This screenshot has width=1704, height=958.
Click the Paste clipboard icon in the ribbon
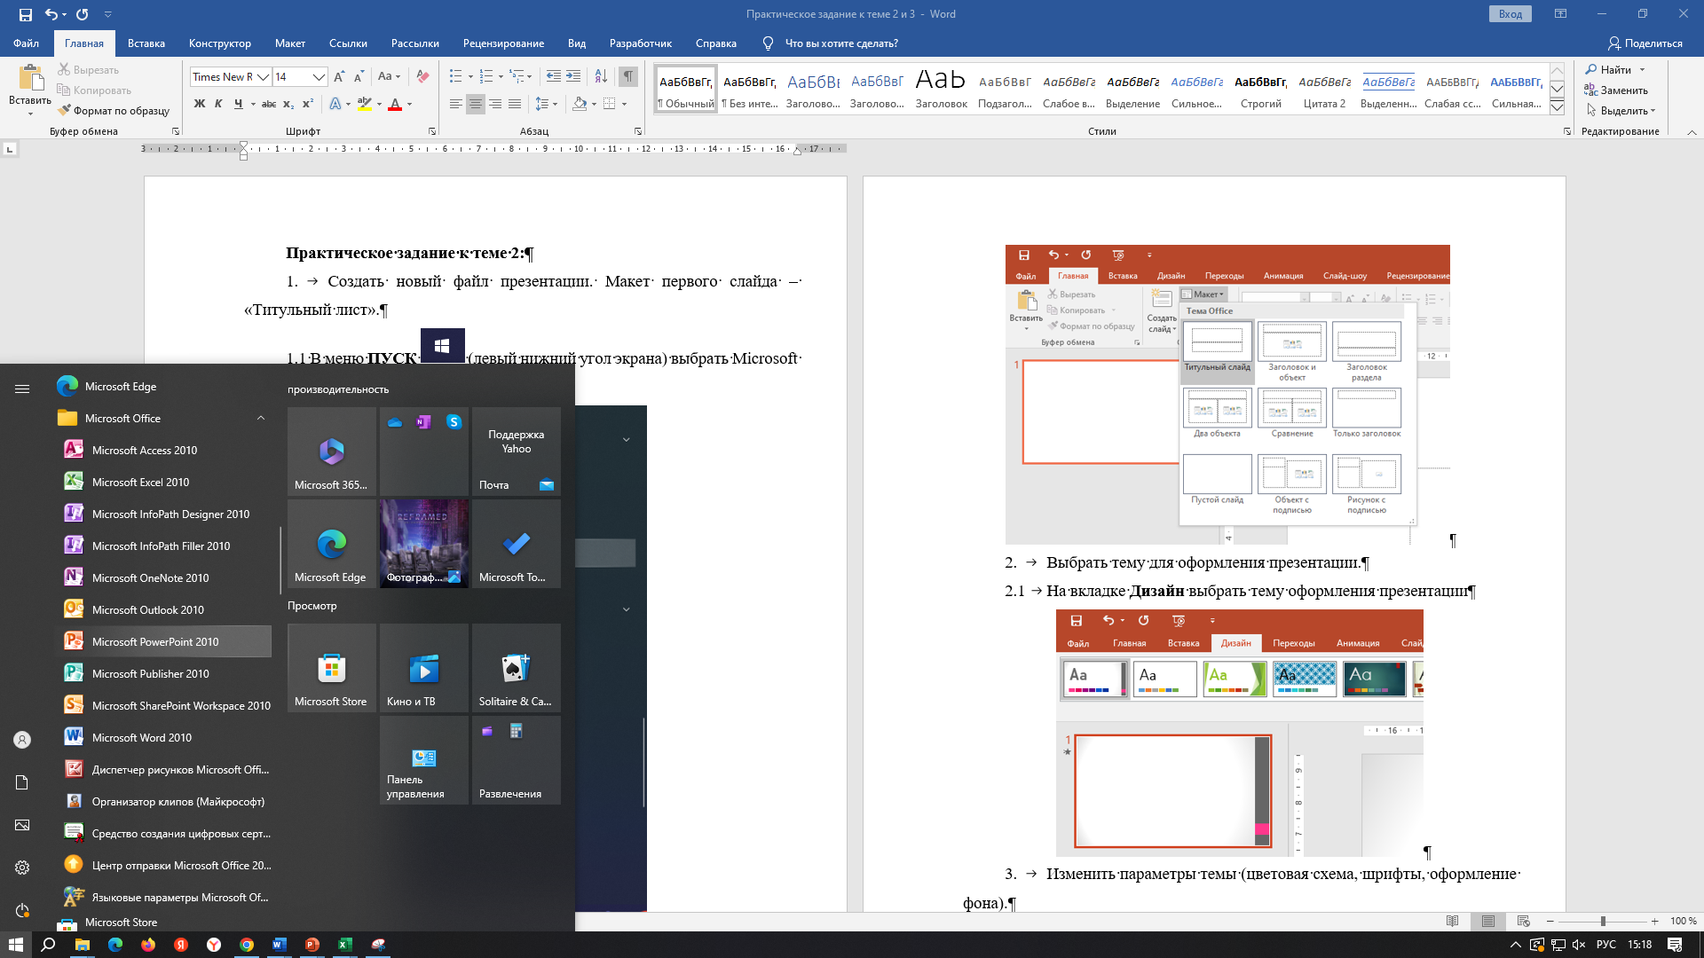point(30,78)
